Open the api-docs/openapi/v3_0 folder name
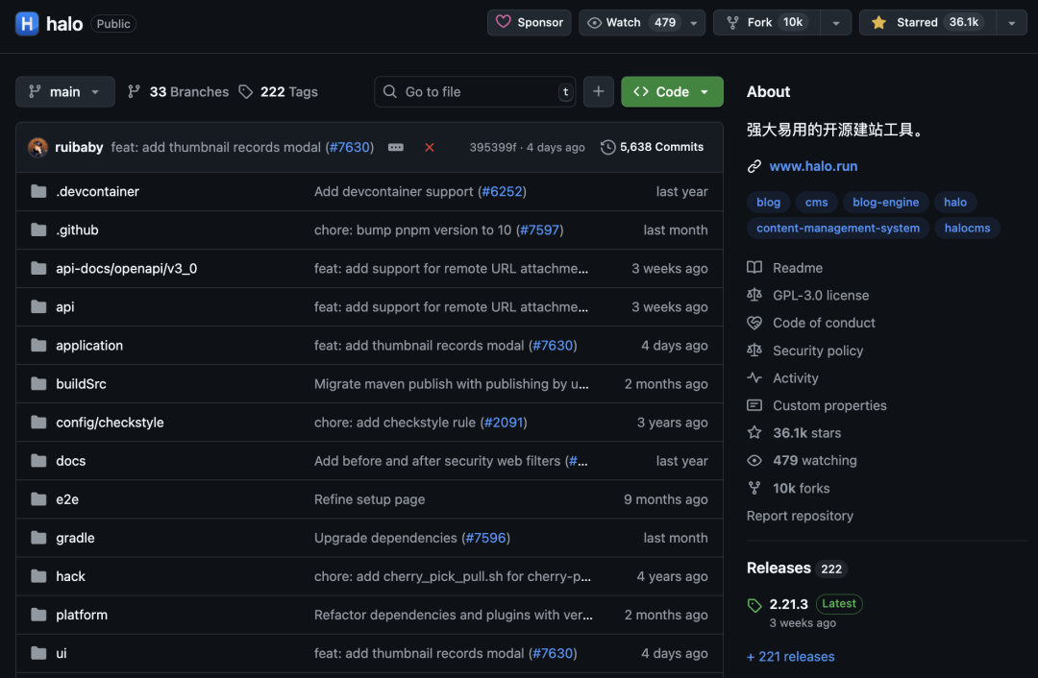1038x678 pixels. point(127,269)
